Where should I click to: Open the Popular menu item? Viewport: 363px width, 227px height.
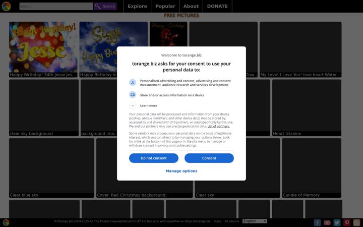tap(165, 6)
